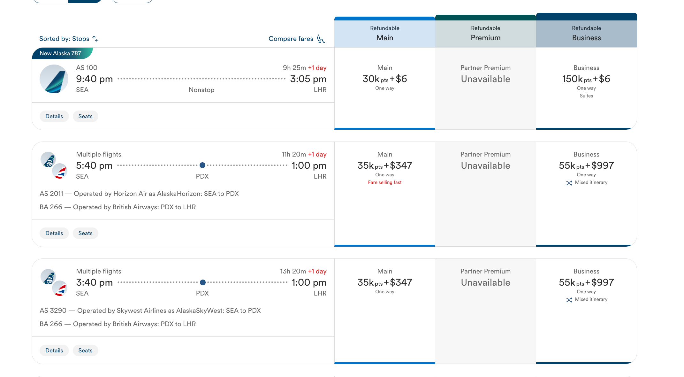The image size is (684, 377).
Task: Click the mixed itinerary icon on 5:40 pm flight
Action: tap(569, 183)
